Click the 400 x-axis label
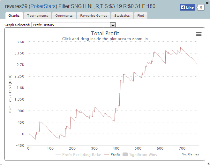This screenshot has width=210, height=165. [116, 148]
